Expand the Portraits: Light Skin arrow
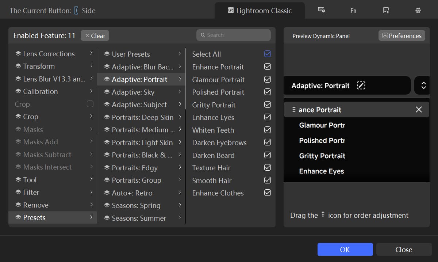 coord(180,143)
